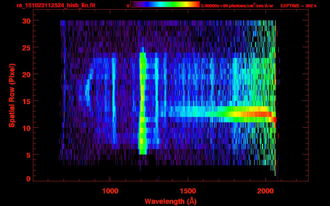Click the rainbow color scale bar
Image resolution: width=330 pixels, height=206 pixels.
click(x=165, y=4)
